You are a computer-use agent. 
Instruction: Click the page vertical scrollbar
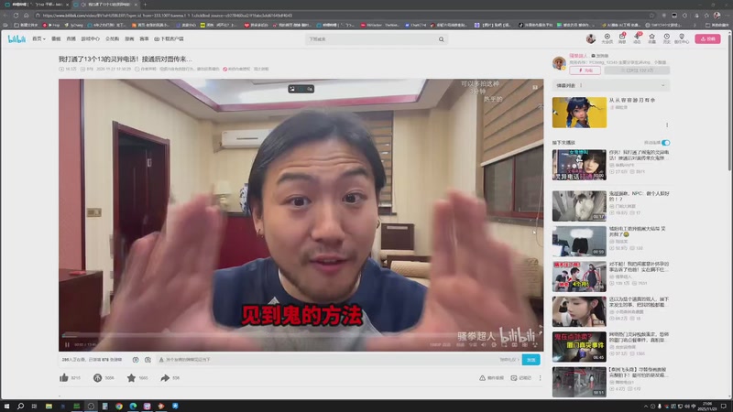click(729, 101)
